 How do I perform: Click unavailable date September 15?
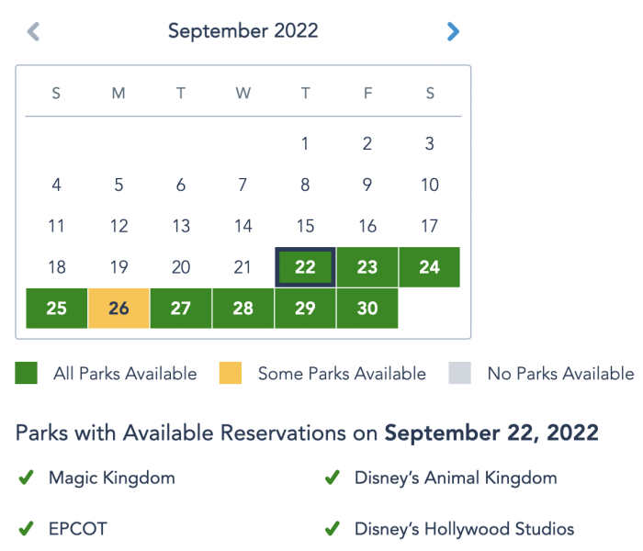(305, 226)
